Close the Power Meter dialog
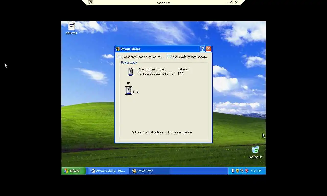Screen dimensions: 327x196 (208, 49)
